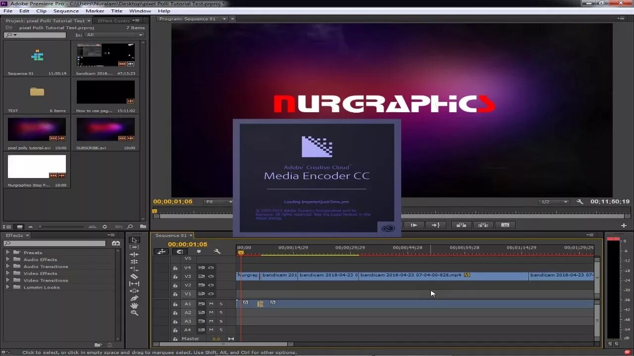The width and height of the screenshot is (634, 356).
Task: Select the Slip tool
Action: tap(134, 284)
